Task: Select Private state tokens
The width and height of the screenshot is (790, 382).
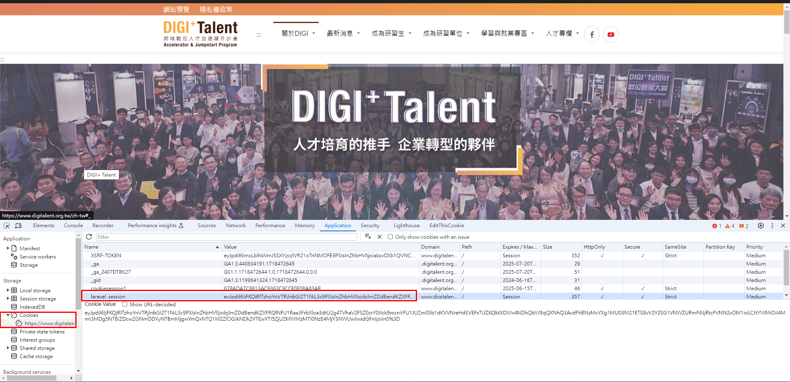Action: pyautogui.click(x=42, y=331)
